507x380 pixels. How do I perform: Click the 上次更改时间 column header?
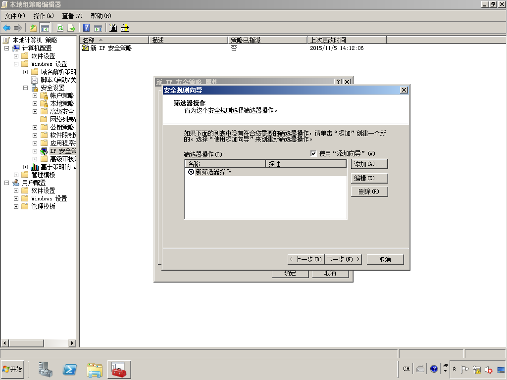tap(347, 40)
